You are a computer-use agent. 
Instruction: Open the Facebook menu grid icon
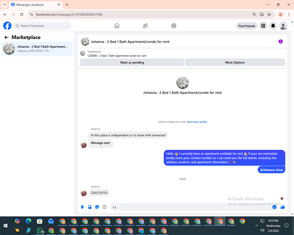click(263, 26)
